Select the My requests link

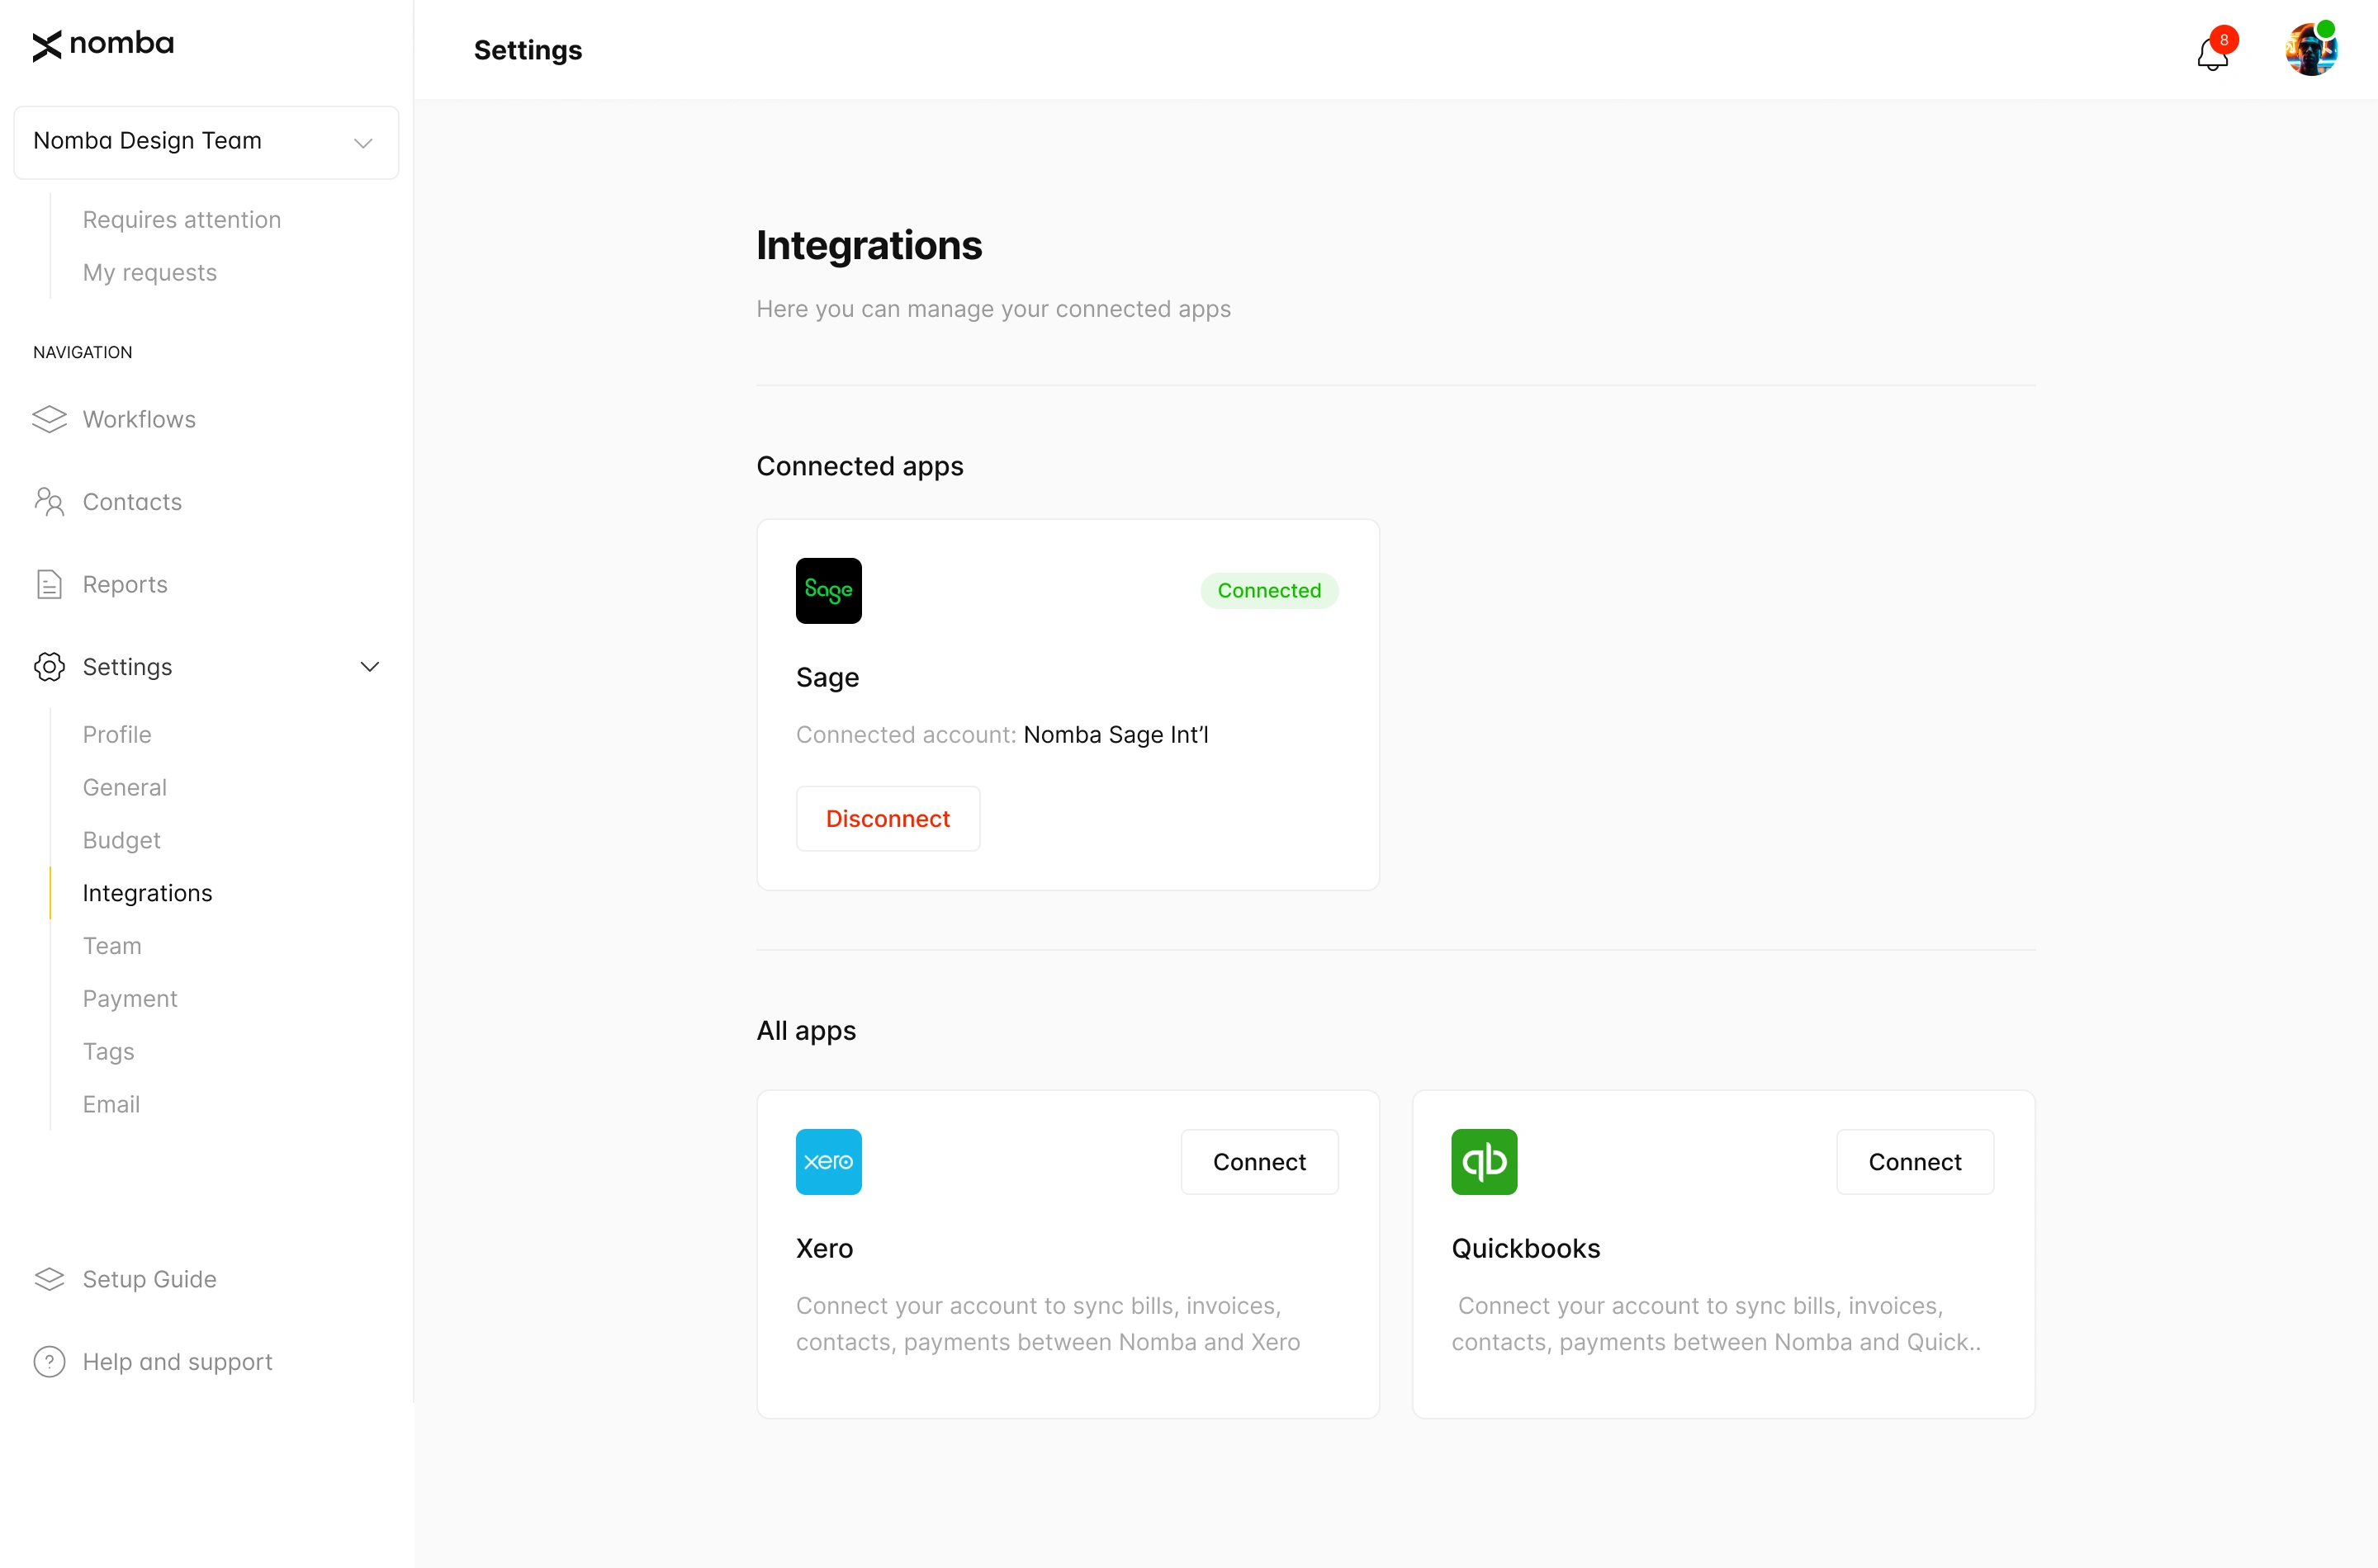(x=149, y=272)
